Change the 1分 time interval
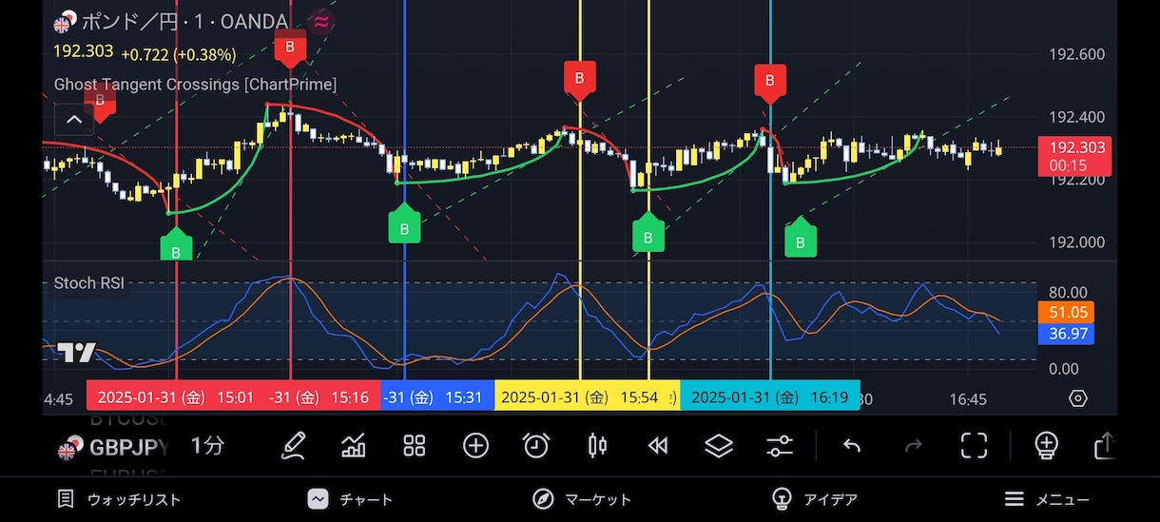Image resolution: width=1160 pixels, height=522 pixels. (x=207, y=446)
